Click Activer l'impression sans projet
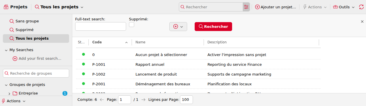This screenshot has height=106, width=366. point(237,55)
